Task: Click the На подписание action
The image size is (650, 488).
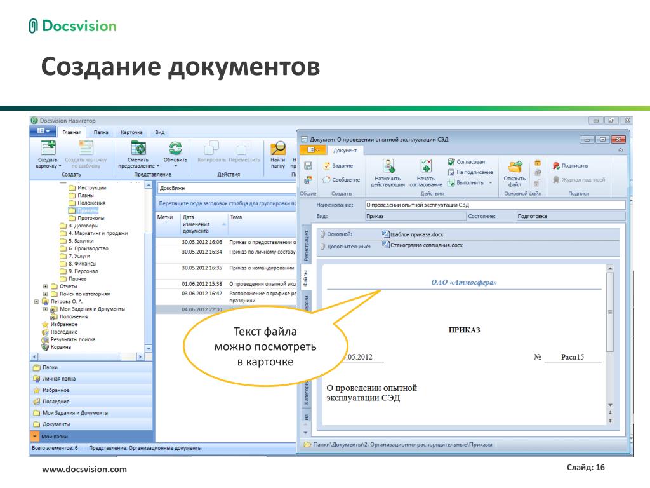Action: click(x=470, y=172)
